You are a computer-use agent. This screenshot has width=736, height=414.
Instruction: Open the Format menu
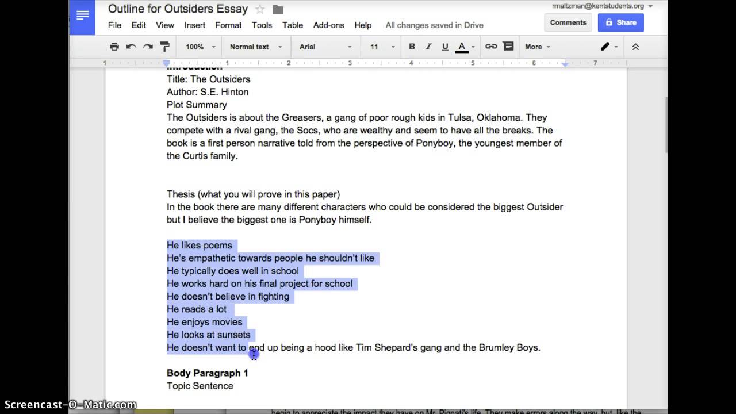click(x=228, y=25)
